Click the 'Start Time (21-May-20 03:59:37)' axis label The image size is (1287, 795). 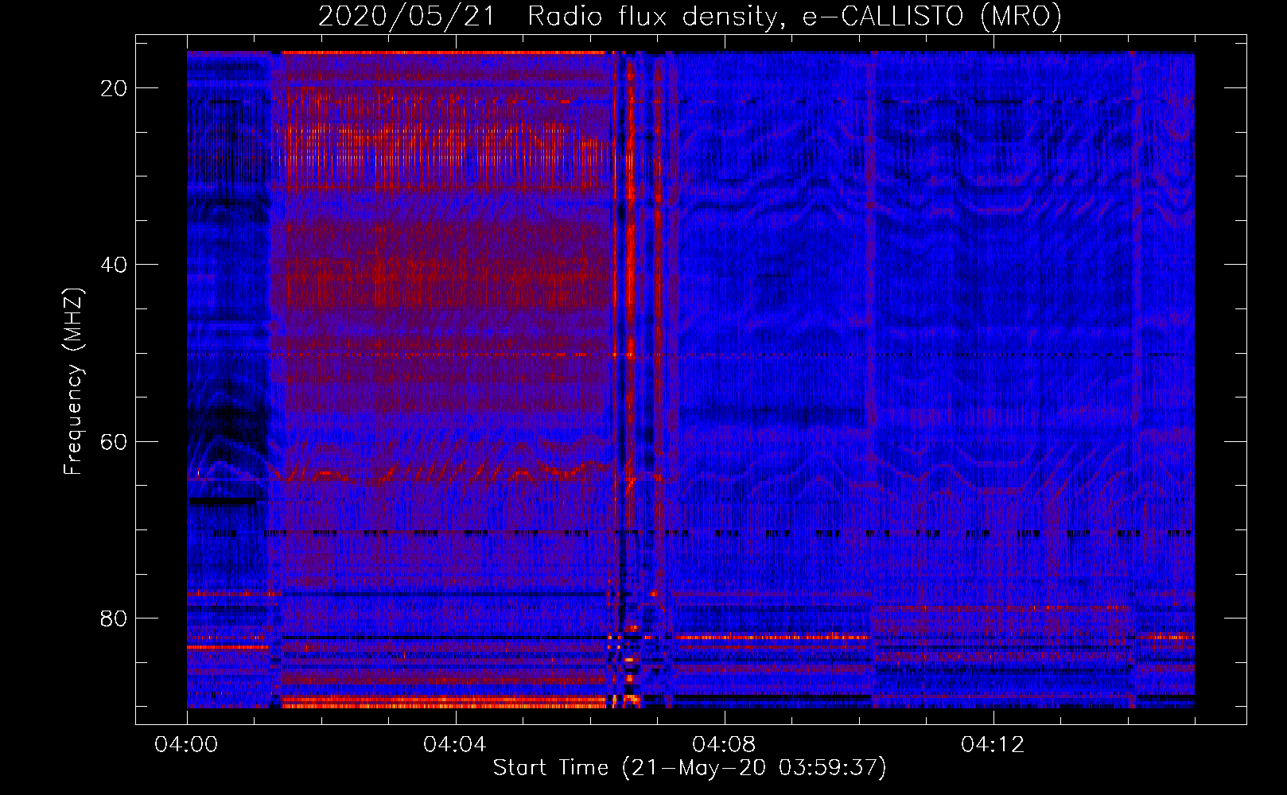tap(690, 768)
